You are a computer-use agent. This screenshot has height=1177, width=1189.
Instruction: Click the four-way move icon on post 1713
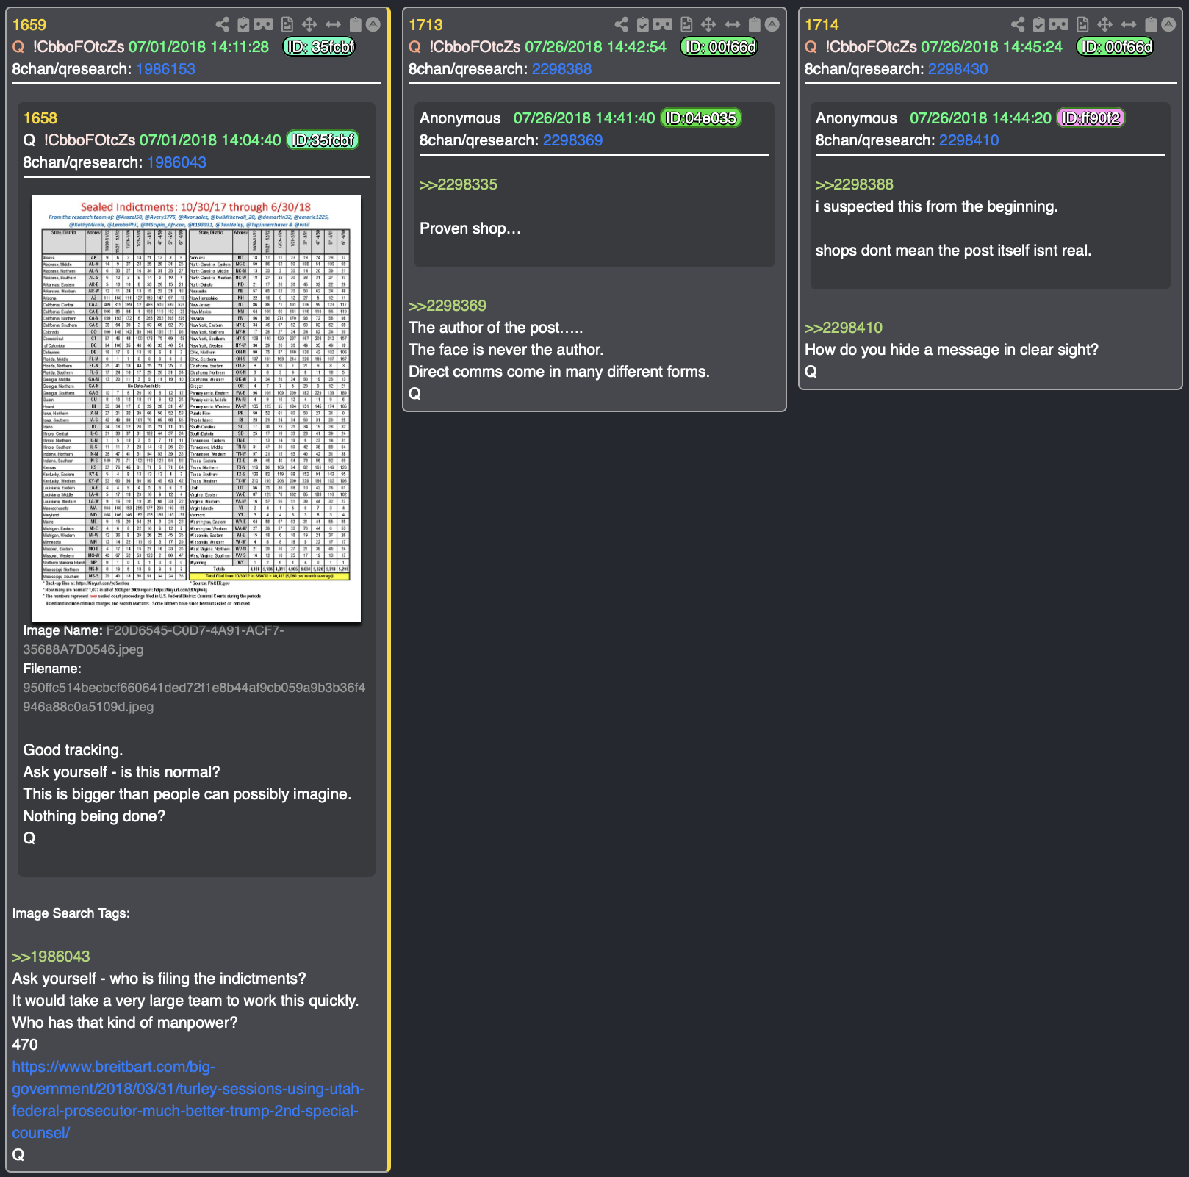[x=708, y=24]
